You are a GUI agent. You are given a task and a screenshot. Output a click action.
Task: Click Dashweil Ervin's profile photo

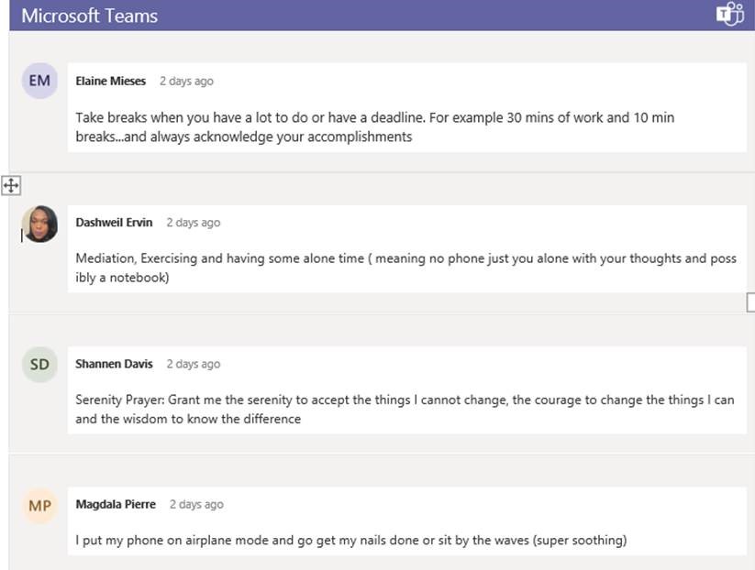[x=40, y=224]
